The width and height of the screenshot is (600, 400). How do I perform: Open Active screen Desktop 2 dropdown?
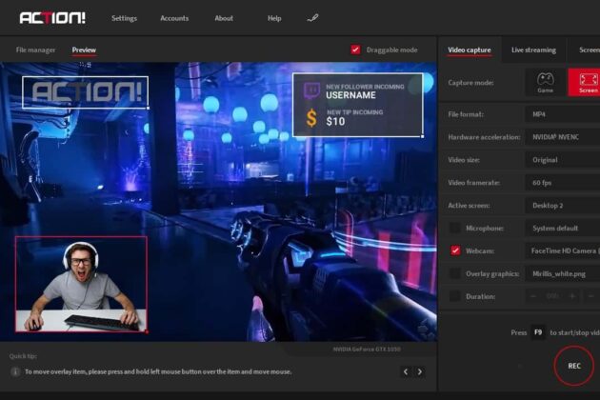[x=563, y=206]
